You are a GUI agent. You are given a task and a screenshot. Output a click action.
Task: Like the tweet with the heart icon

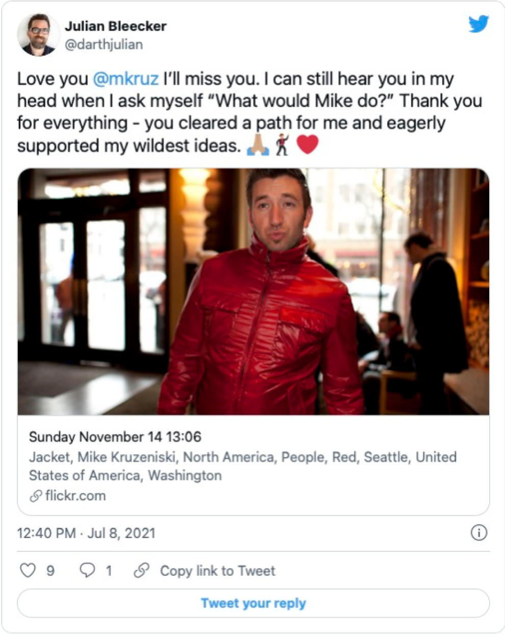[x=28, y=570]
